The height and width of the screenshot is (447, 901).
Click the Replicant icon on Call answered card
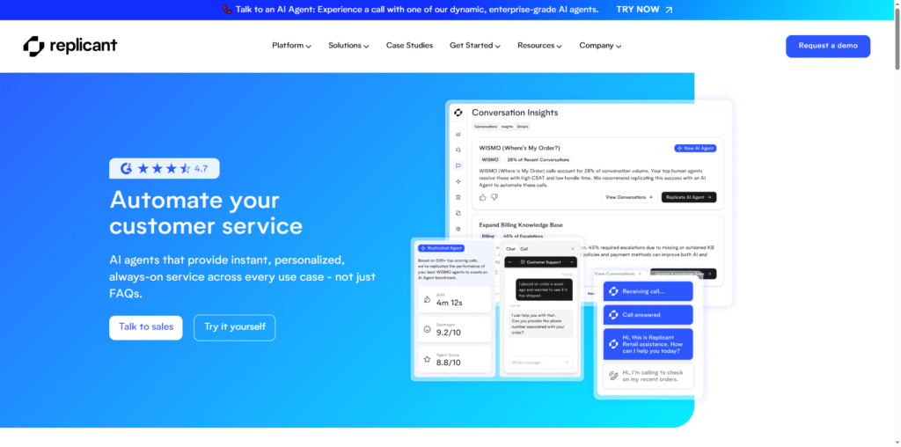pyautogui.click(x=613, y=315)
